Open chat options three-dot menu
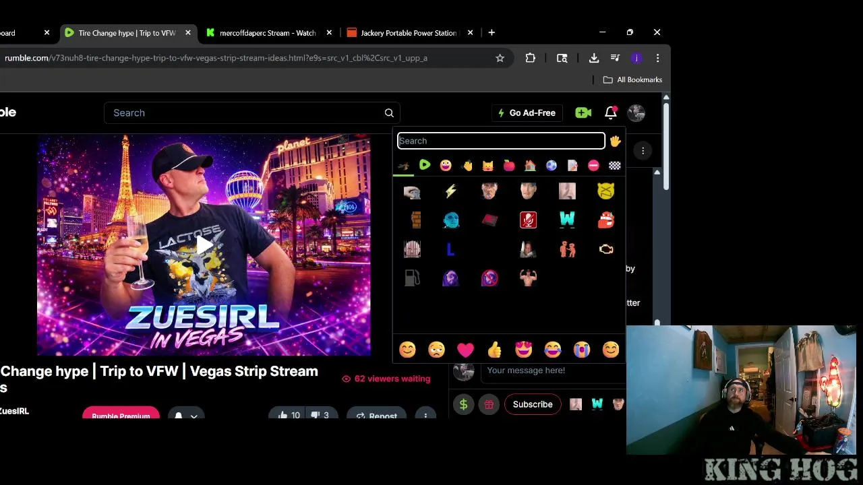Image resolution: width=863 pixels, height=485 pixels. pos(643,151)
